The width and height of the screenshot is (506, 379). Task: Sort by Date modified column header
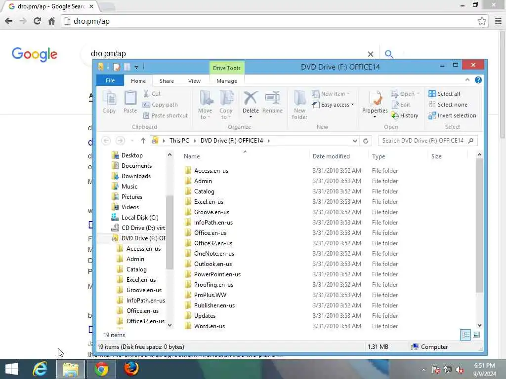point(331,156)
